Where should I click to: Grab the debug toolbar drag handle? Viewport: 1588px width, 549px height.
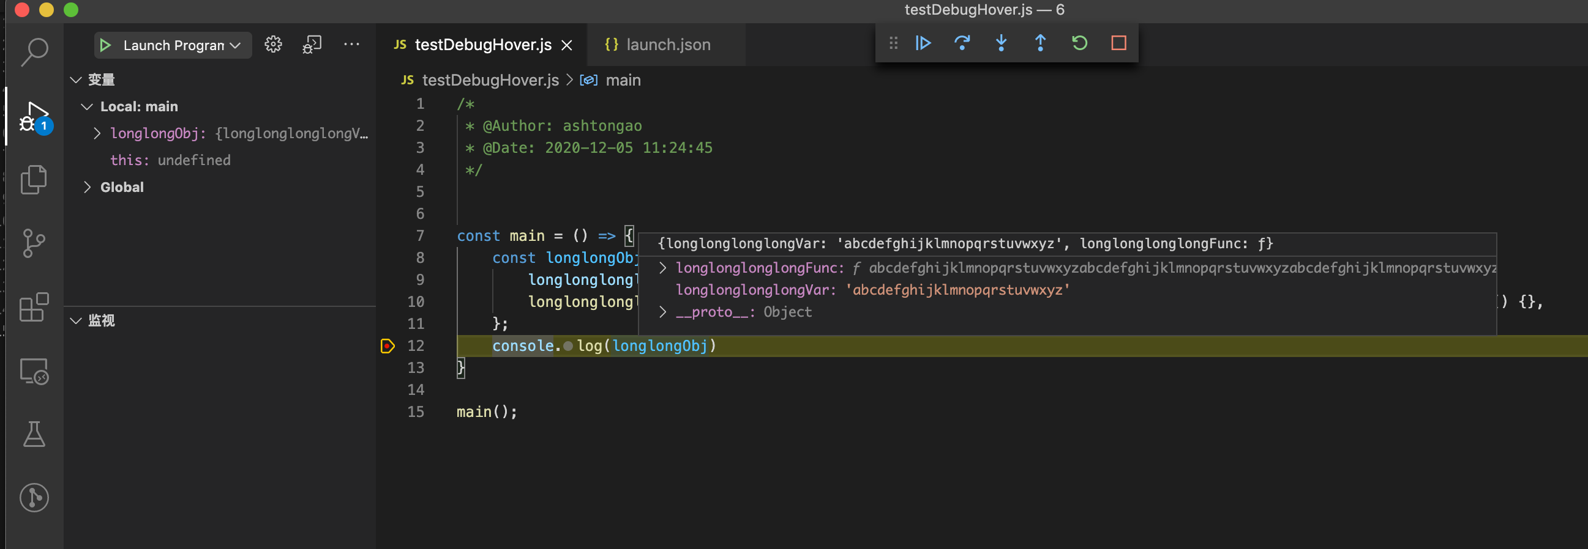[x=893, y=43]
